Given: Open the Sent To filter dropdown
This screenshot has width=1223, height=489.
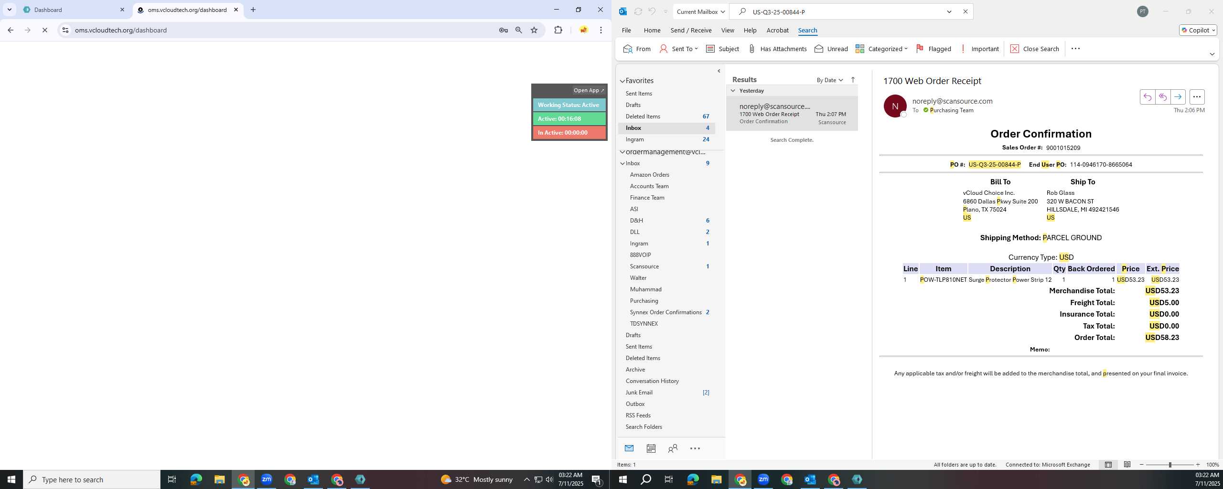Looking at the screenshot, I should coord(678,49).
